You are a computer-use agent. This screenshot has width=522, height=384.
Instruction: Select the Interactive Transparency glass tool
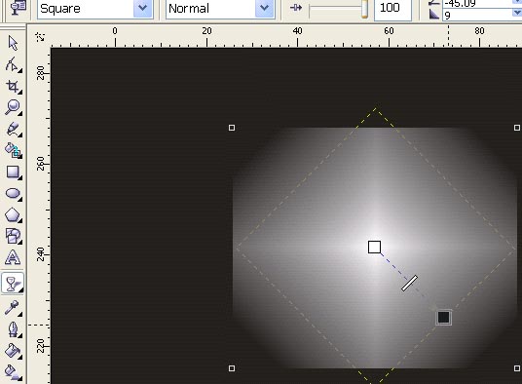[13, 284]
